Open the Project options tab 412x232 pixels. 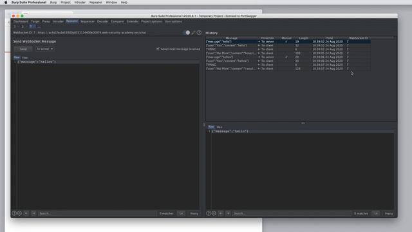click(152, 21)
